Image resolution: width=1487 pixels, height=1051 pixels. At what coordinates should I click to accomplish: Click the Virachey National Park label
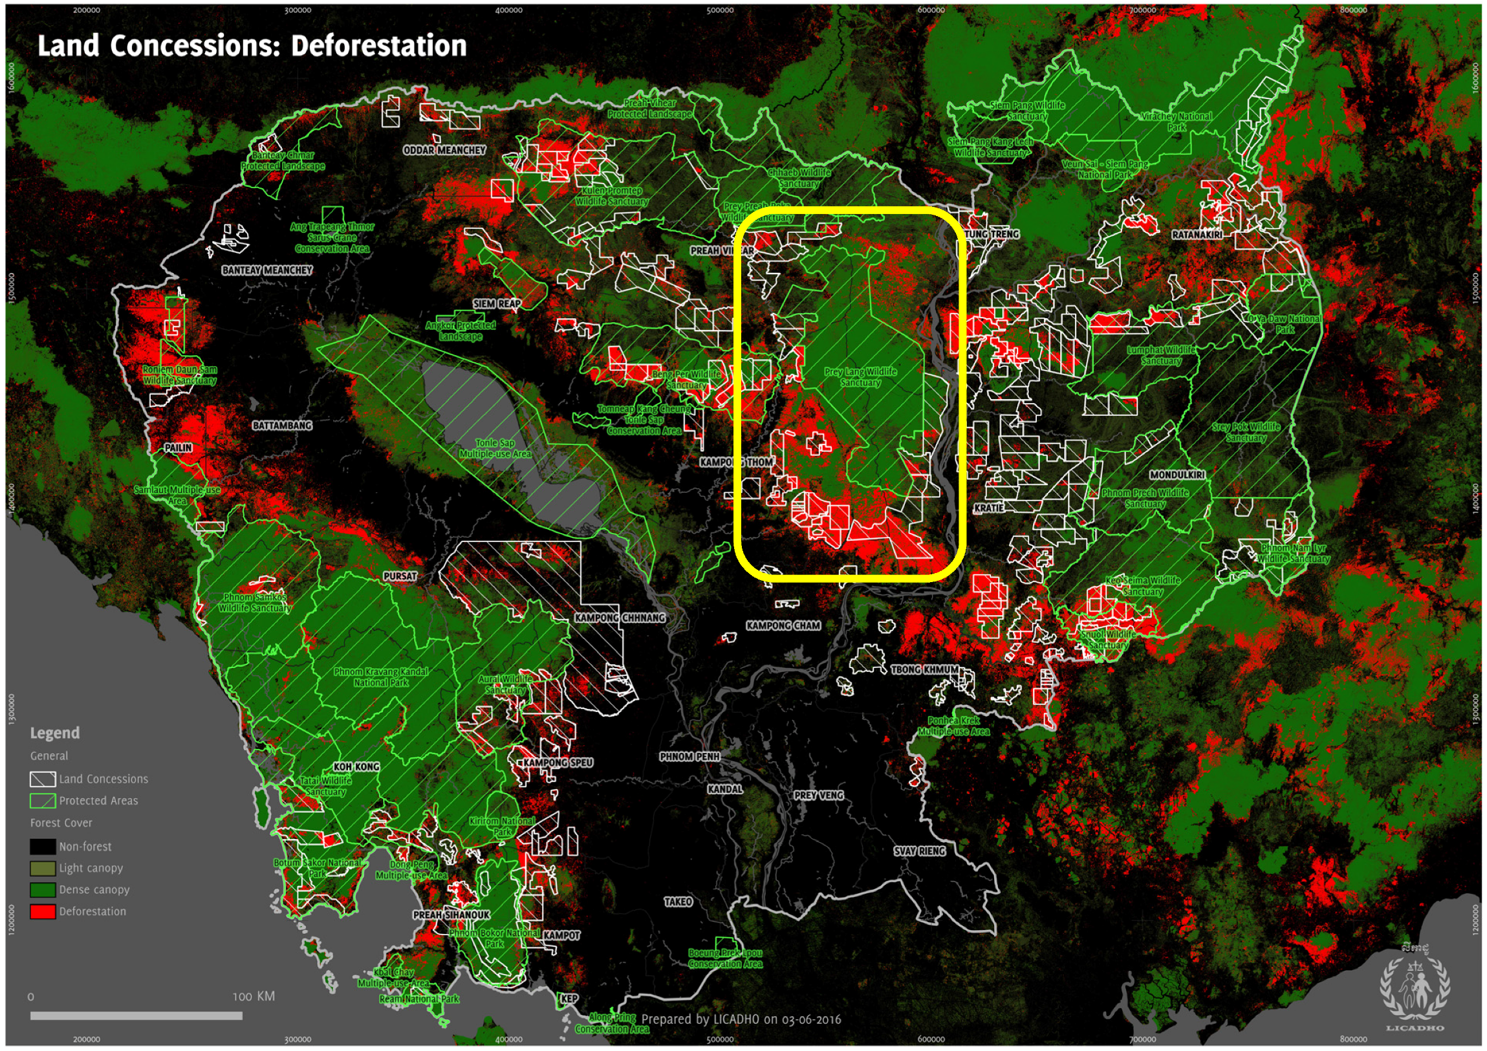[x=1177, y=122]
